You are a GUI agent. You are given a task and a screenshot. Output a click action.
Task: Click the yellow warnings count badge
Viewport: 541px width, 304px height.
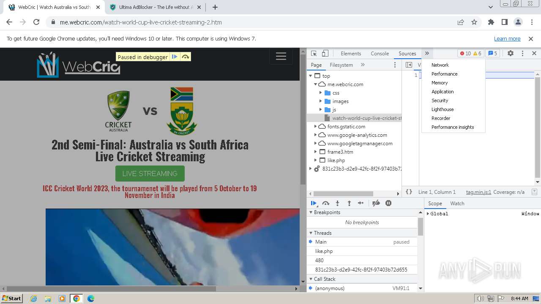(477, 54)
